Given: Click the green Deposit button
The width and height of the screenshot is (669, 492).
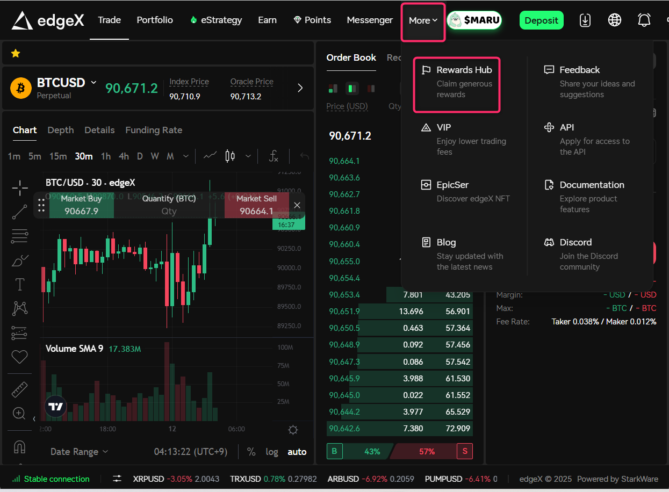Looking at the screenshot, I should pyautogui.click(x=541, y=20).
